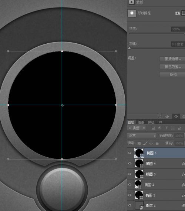The image size is (185, 211).
Task: Click the 羽化 slider handle
Action: (129, 48)
